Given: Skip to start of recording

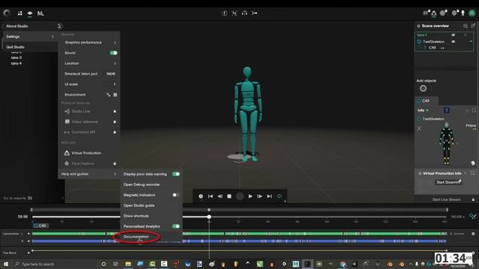Looking at the screenshot, I should (x=210, y=197).
